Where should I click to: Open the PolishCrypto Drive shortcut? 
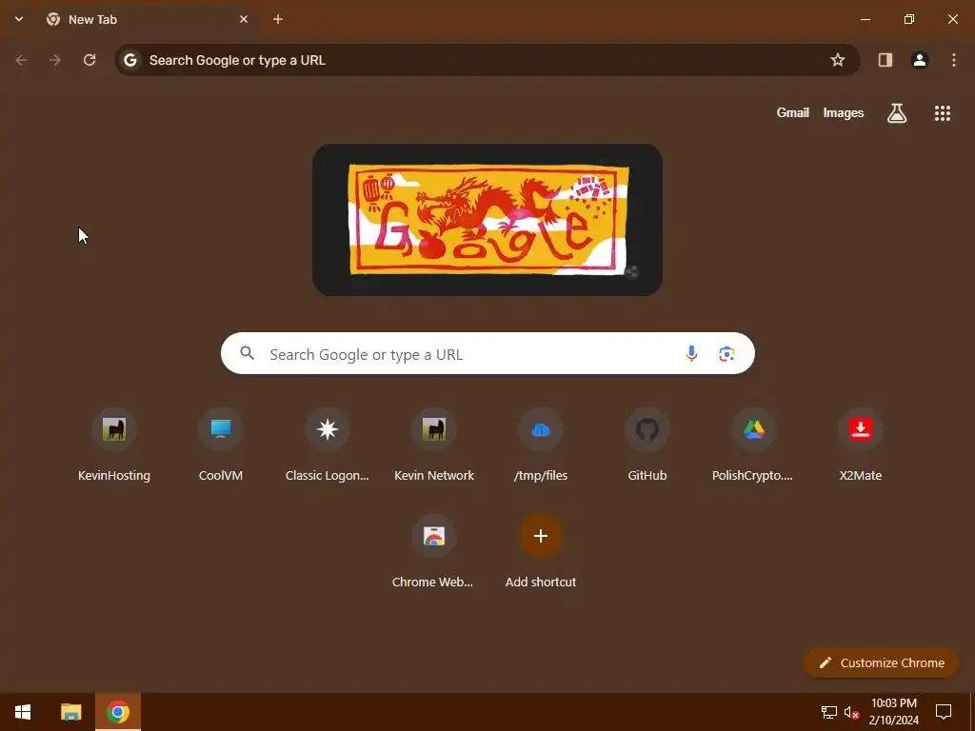754,445
